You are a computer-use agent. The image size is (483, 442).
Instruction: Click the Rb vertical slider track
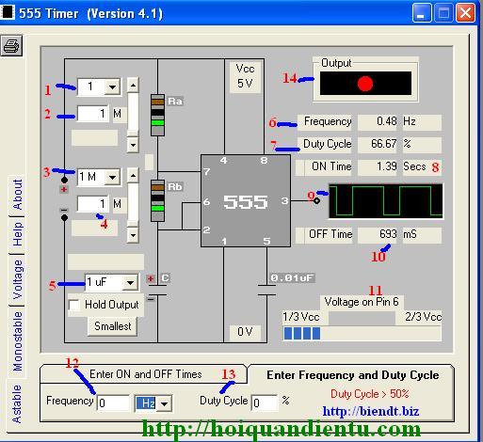(133, 205)
